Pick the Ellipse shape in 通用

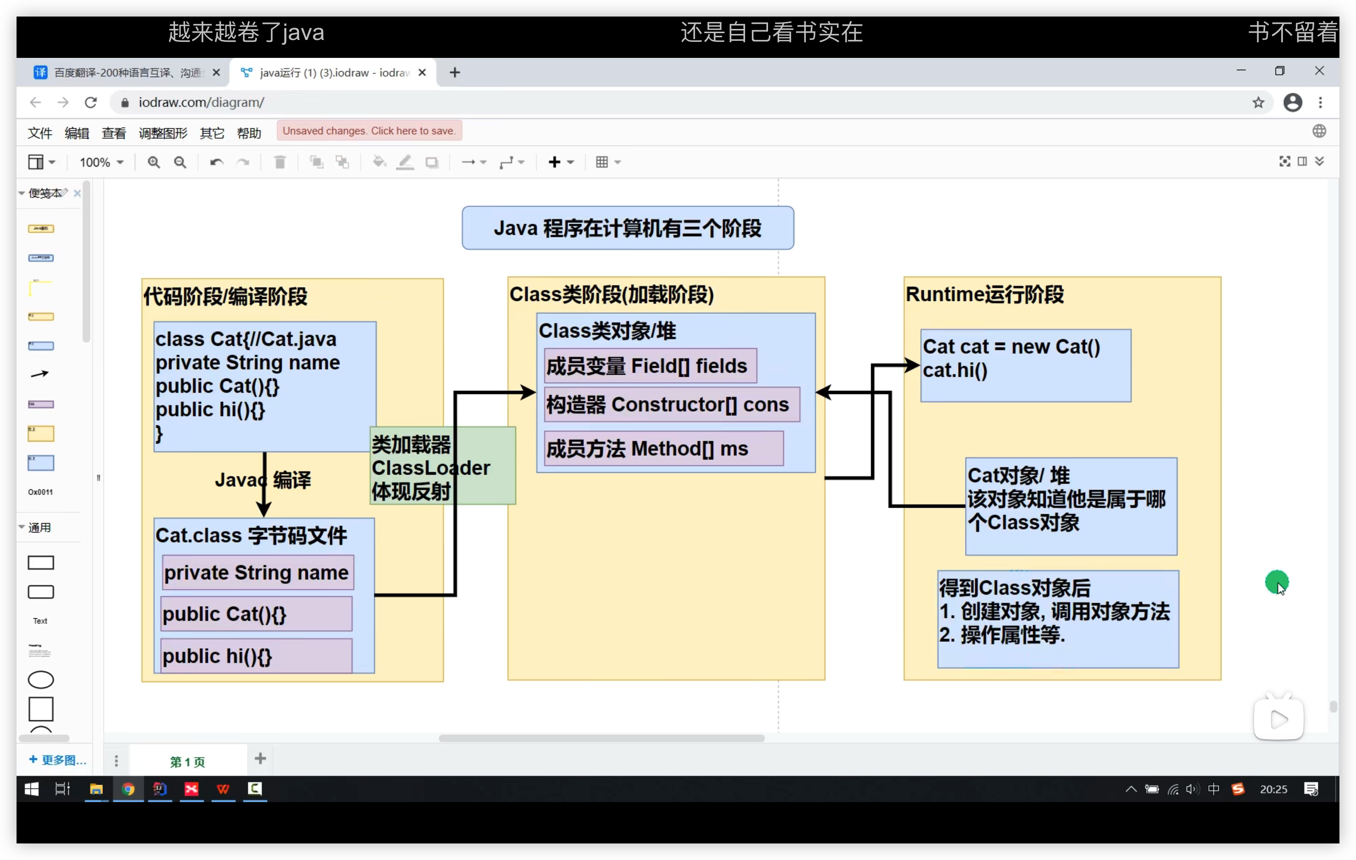tap(40, 680)
